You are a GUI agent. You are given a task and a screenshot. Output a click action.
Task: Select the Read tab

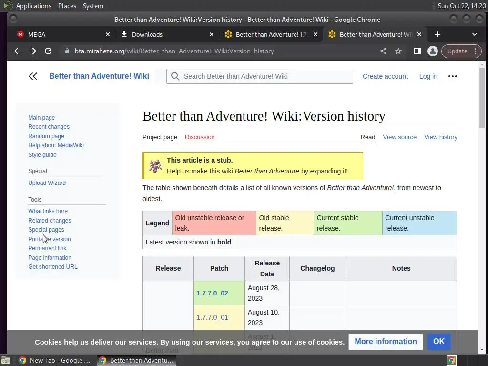[x=368, y=137]
